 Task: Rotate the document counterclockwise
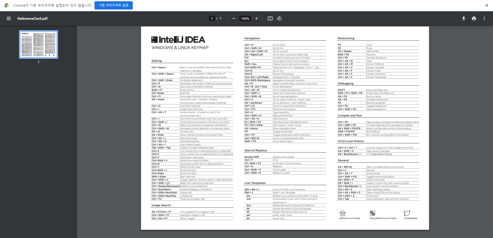[279, 18]
